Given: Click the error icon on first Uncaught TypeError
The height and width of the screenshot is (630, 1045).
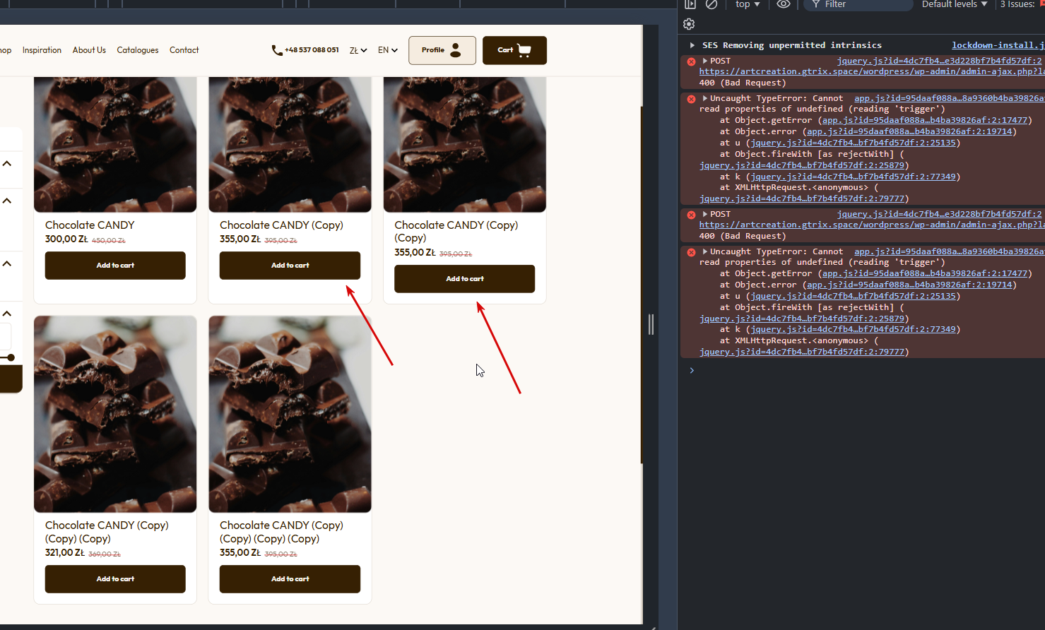Looking at the screenshot, I should click(x=691, y=99).
